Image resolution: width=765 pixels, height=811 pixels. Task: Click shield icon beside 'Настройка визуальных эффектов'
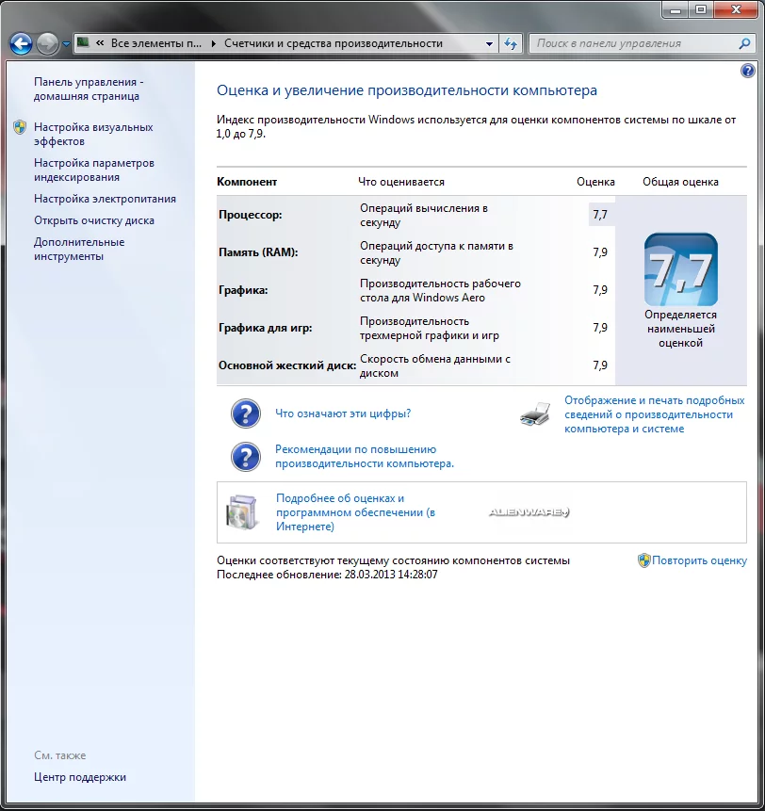point(20,127)
